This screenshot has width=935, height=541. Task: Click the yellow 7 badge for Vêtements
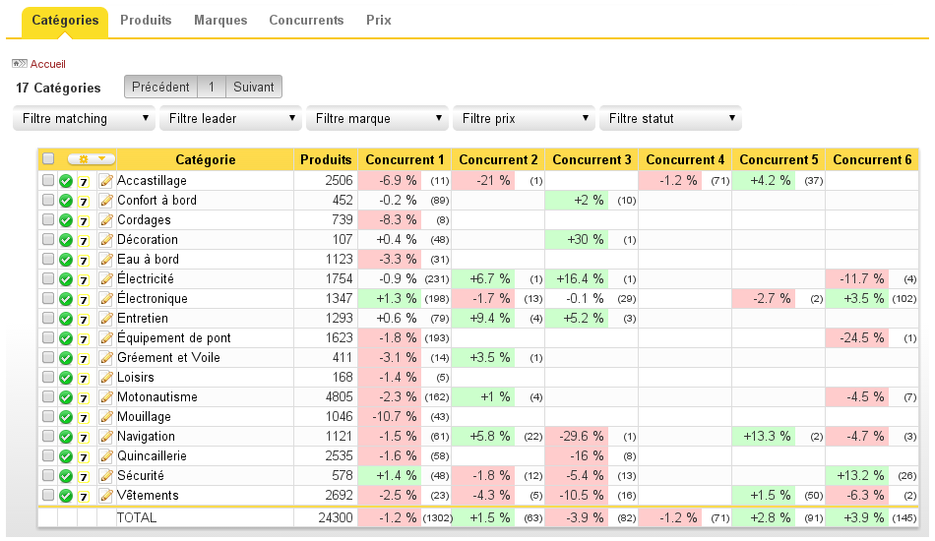click(x=84, y=497)
